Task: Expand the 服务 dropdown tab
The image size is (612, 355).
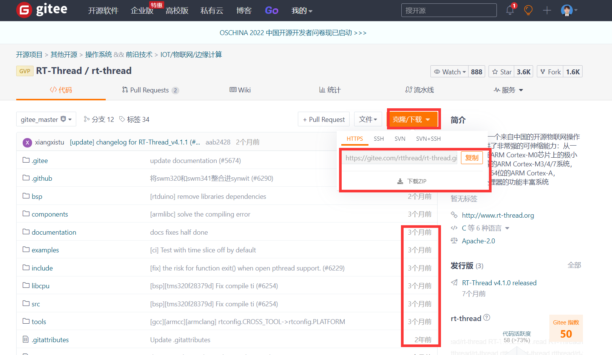Action: pyautogui.click(x=509, y=90)
